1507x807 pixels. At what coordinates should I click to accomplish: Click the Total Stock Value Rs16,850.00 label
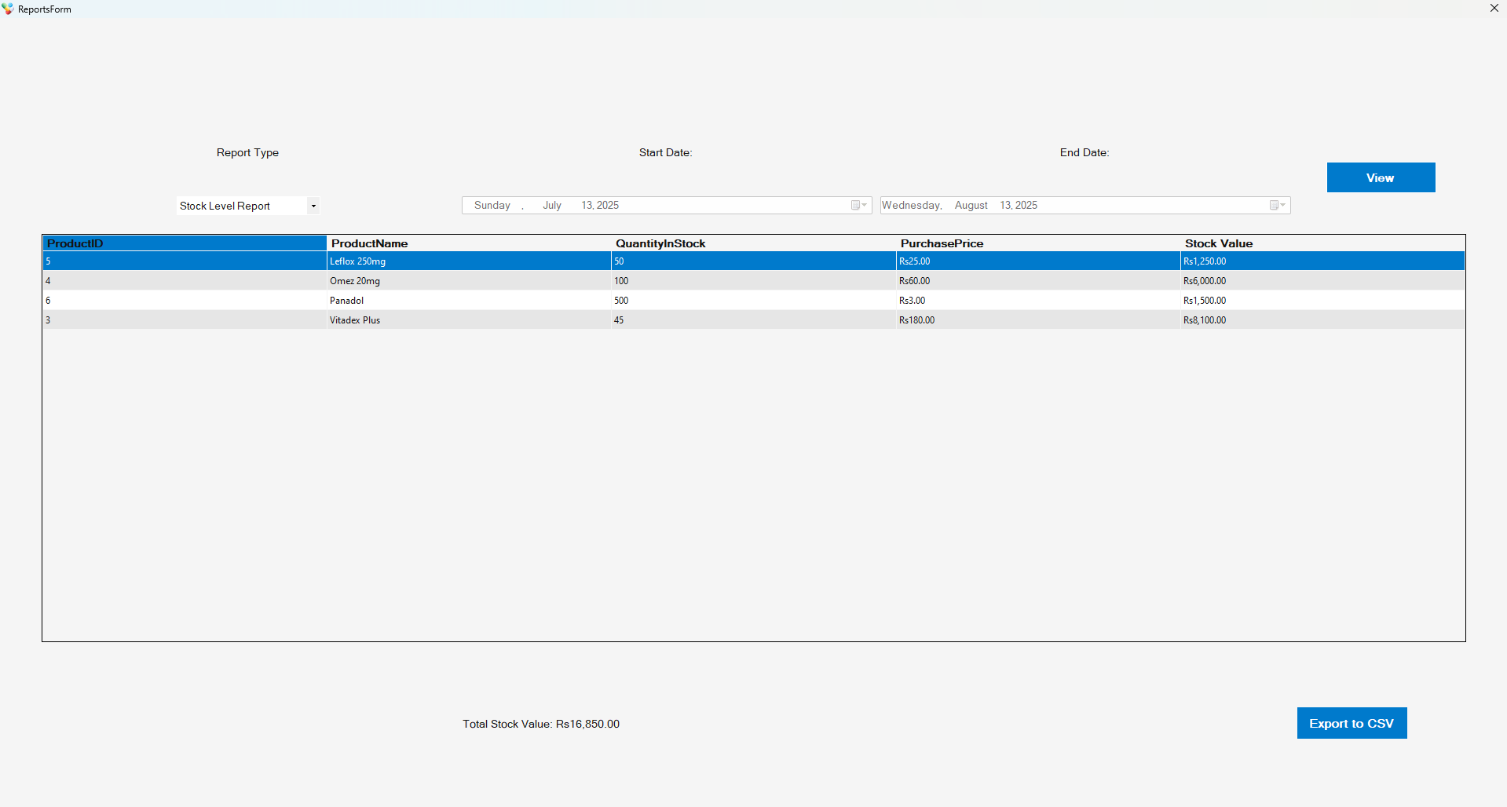pos(541,724)
